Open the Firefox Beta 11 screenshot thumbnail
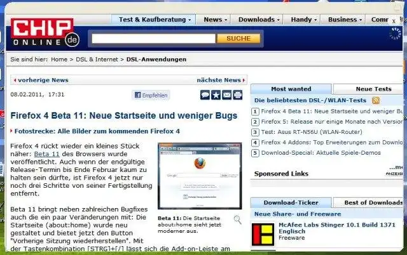Screen dimensions: 407x255 (200, 176)
